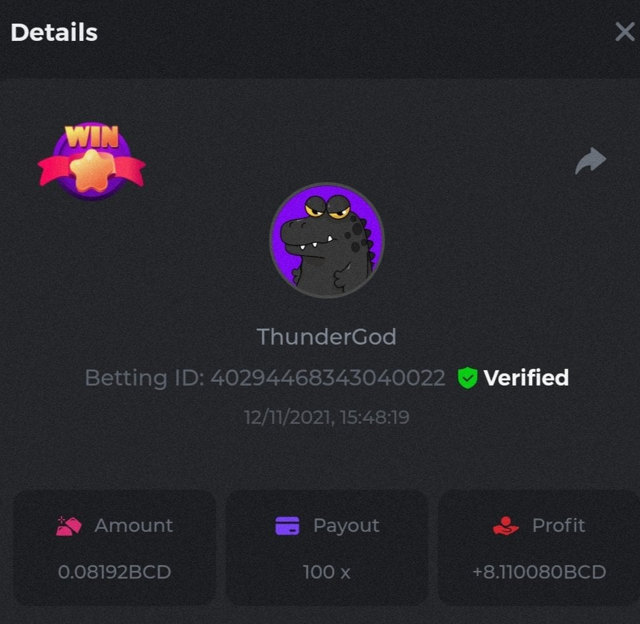This screenshot has width=640, height=624.
Task: Click the red Profit hand icon
Action: tap(506, 526)
